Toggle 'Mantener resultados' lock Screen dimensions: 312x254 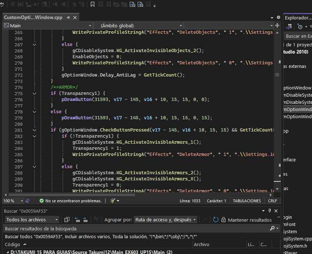(x=246, y=220)
